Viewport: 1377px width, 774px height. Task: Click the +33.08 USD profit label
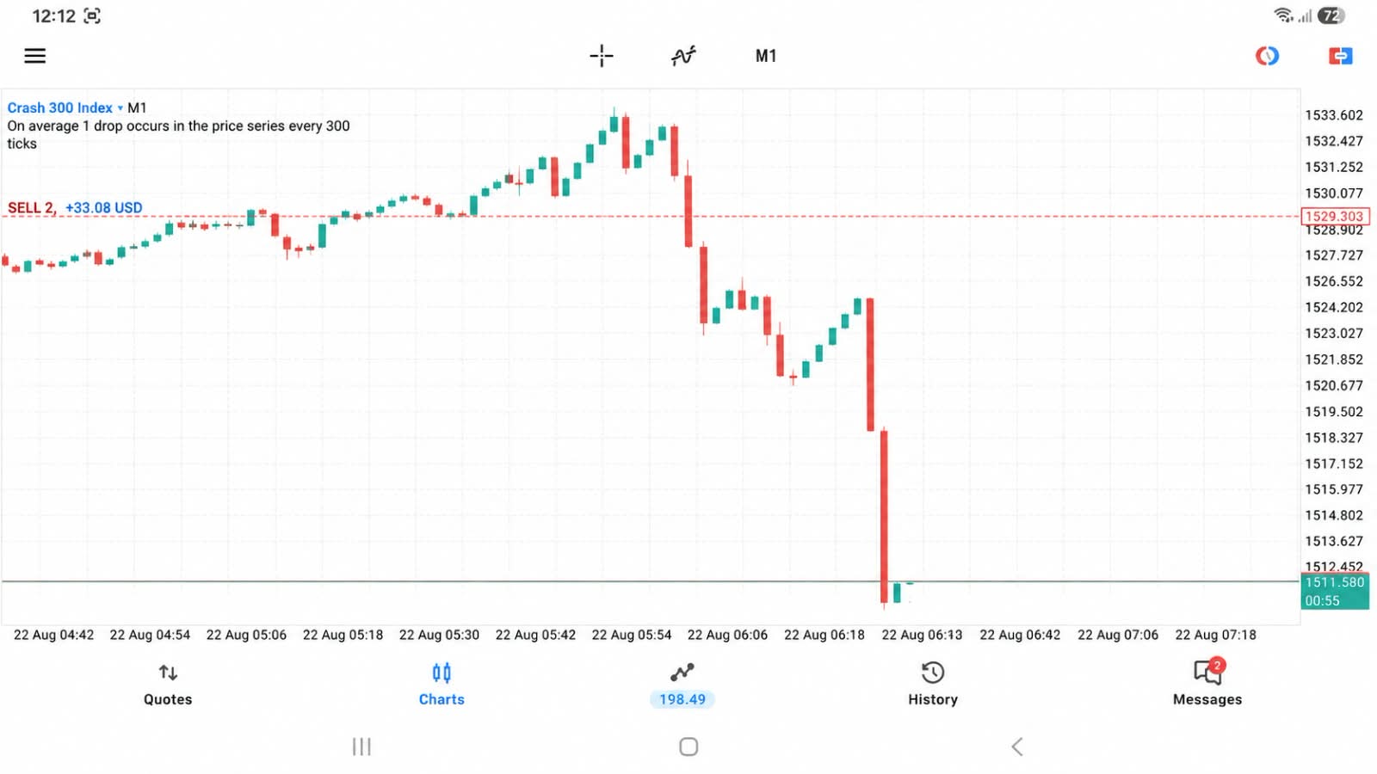pos(104,207)
